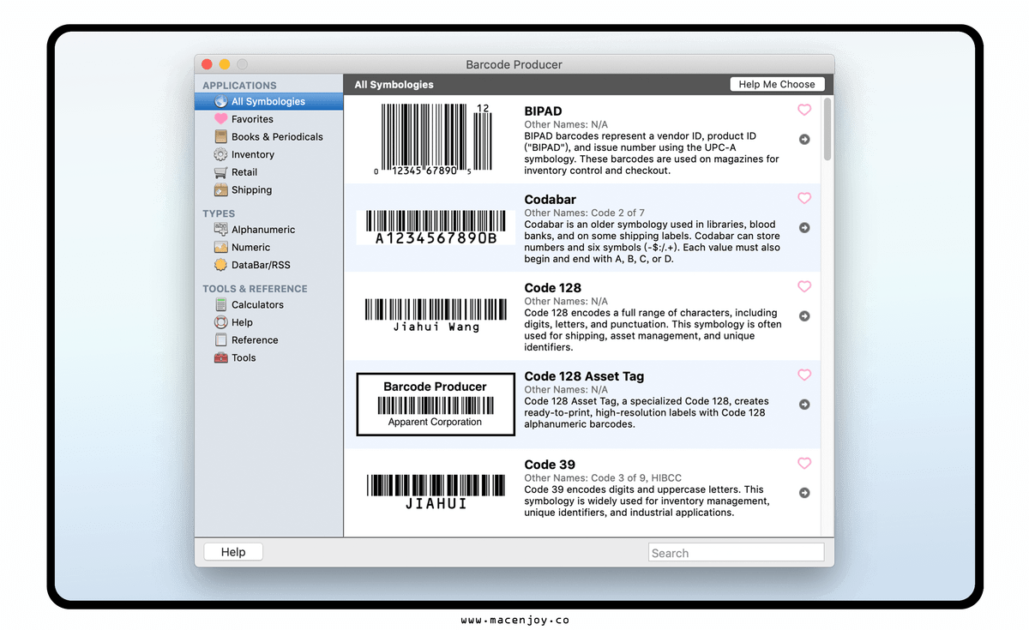Click the Retail cart icon
1029x630 pixels.
(x=220, y=172)
